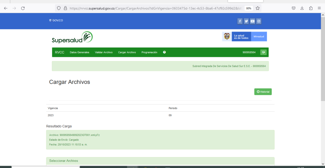Click the scrollbar up arrow
325x168 pixels.
(323, 15)
